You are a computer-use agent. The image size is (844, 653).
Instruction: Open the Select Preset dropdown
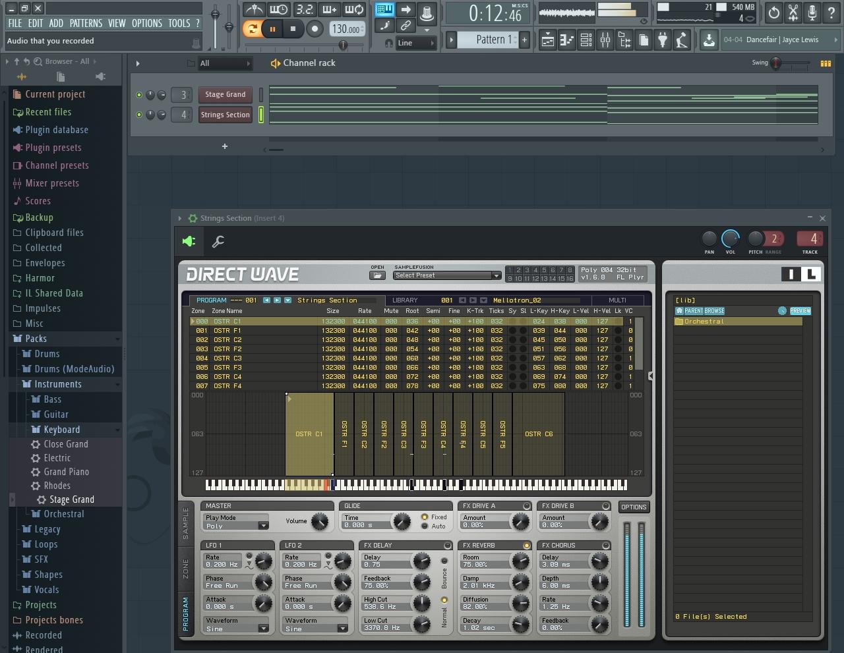point(447,275)
